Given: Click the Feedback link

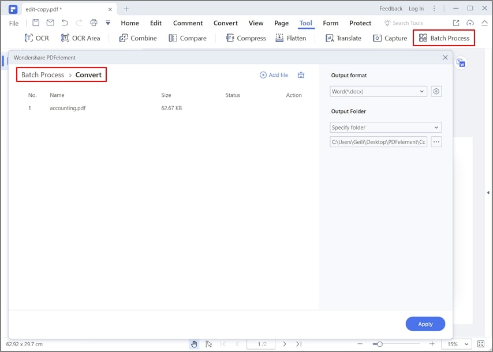Looking at the screenshot, I should 391,9.
